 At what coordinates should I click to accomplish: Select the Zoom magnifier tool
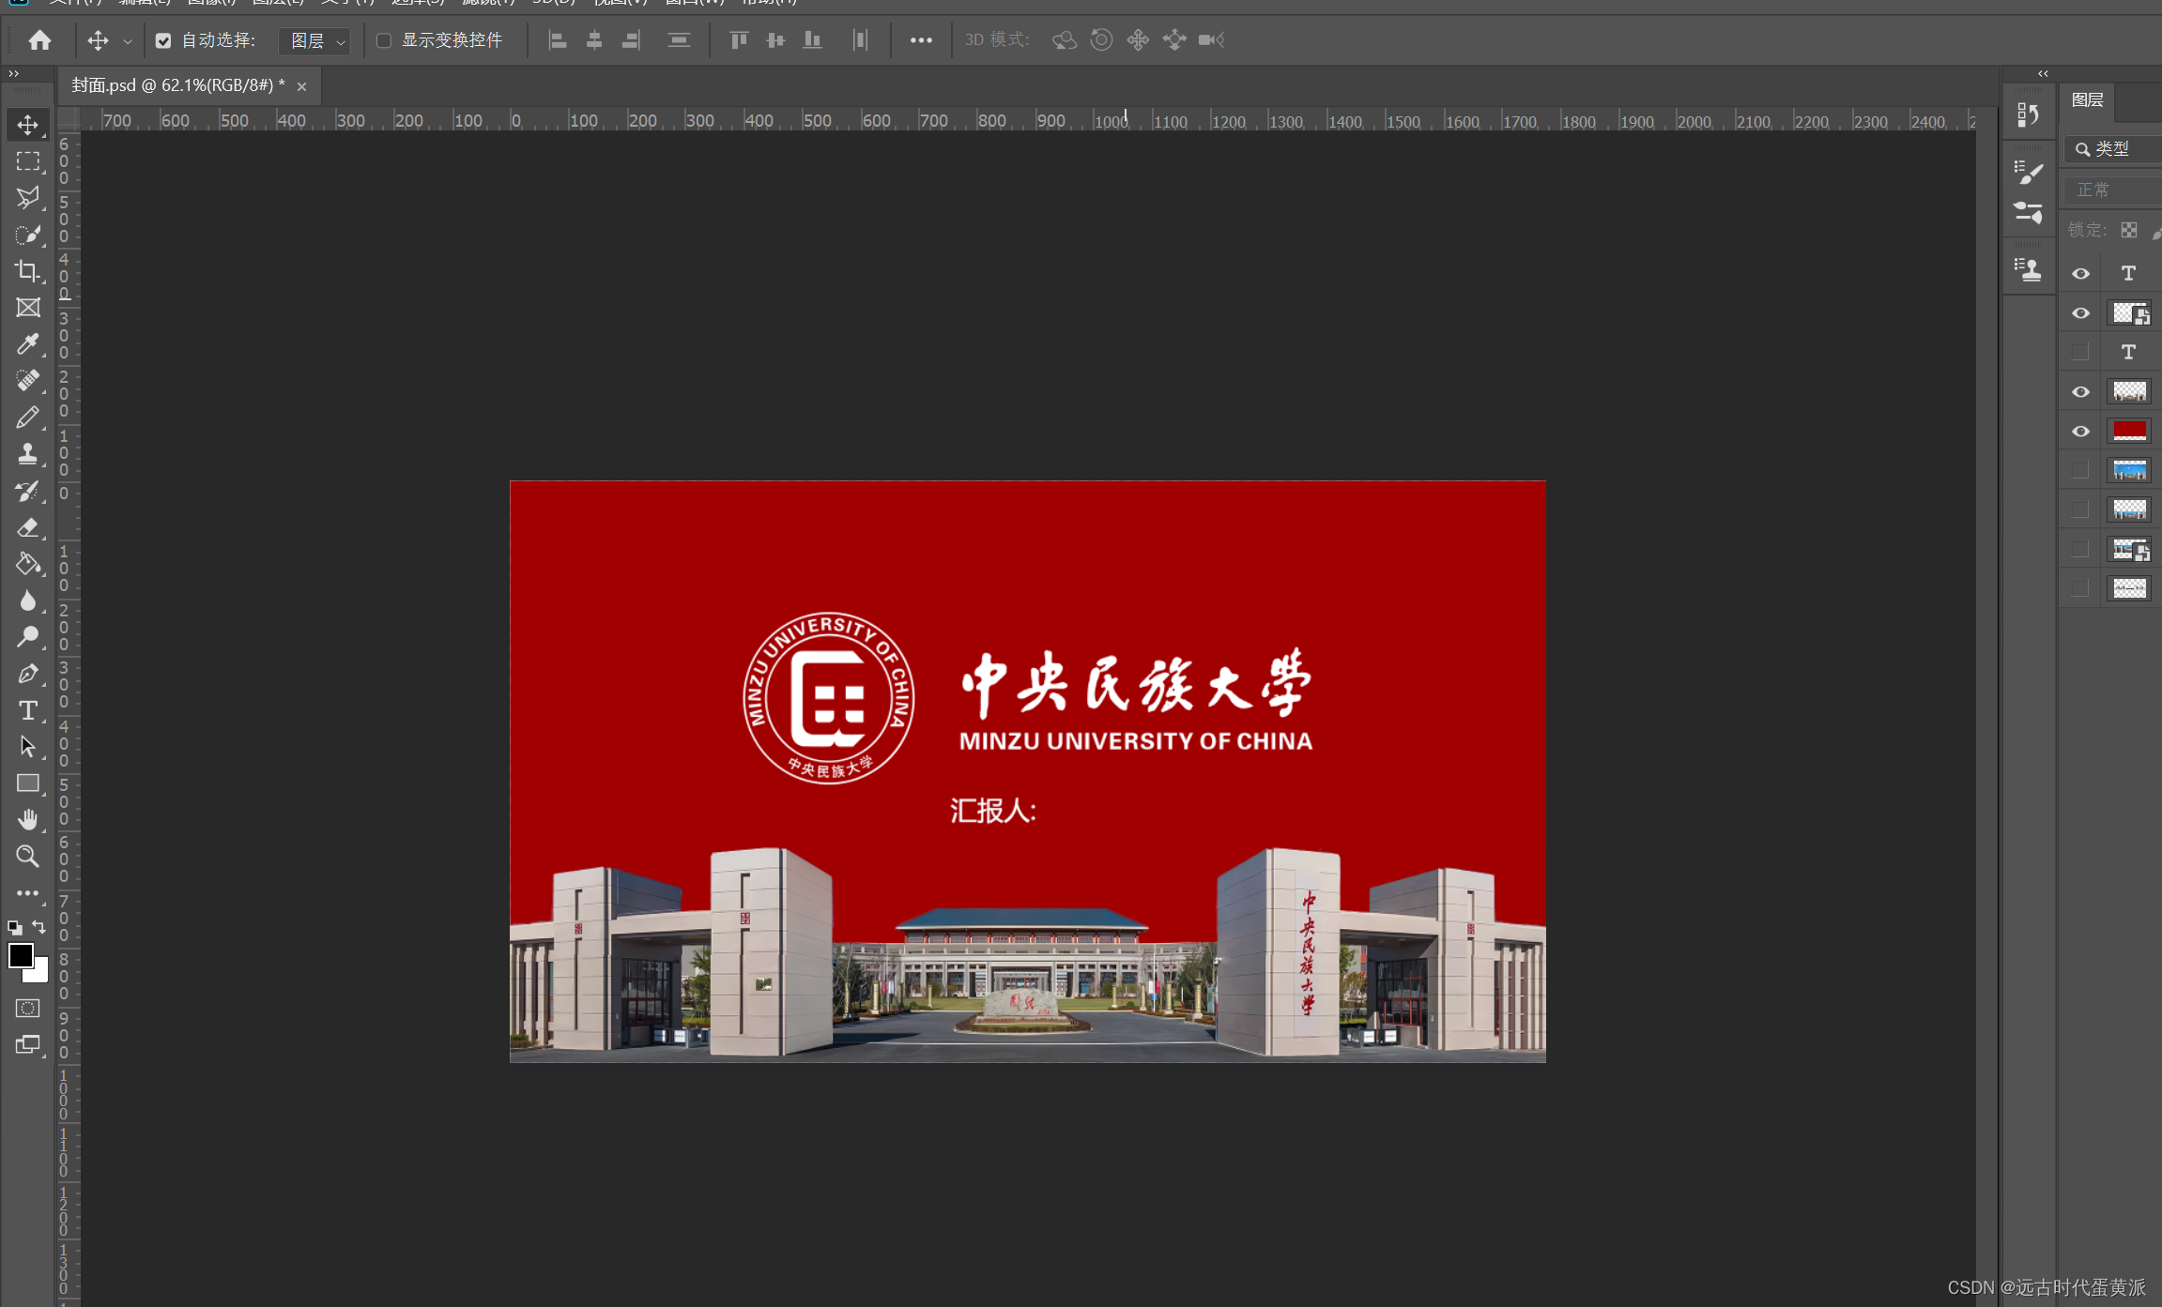click(x=27, y=856)
